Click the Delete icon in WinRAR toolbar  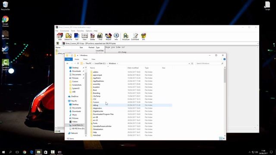[92, 37]
